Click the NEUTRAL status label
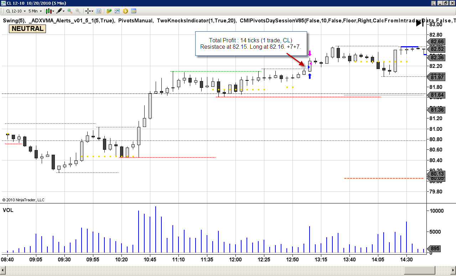The image size is (456, 276). [x=27, y=29]
